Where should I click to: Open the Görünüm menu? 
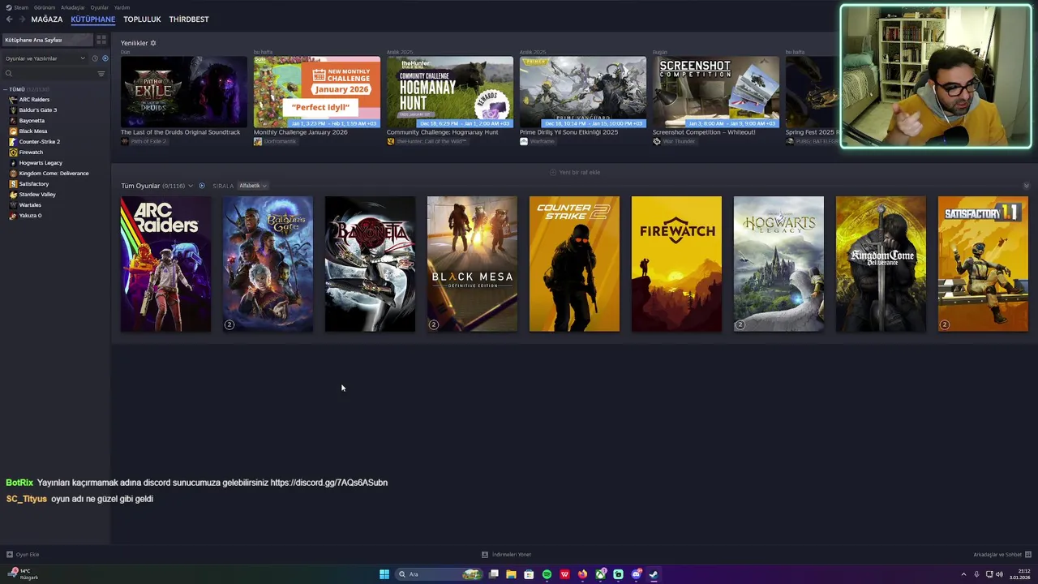click(x=45, y=7)
